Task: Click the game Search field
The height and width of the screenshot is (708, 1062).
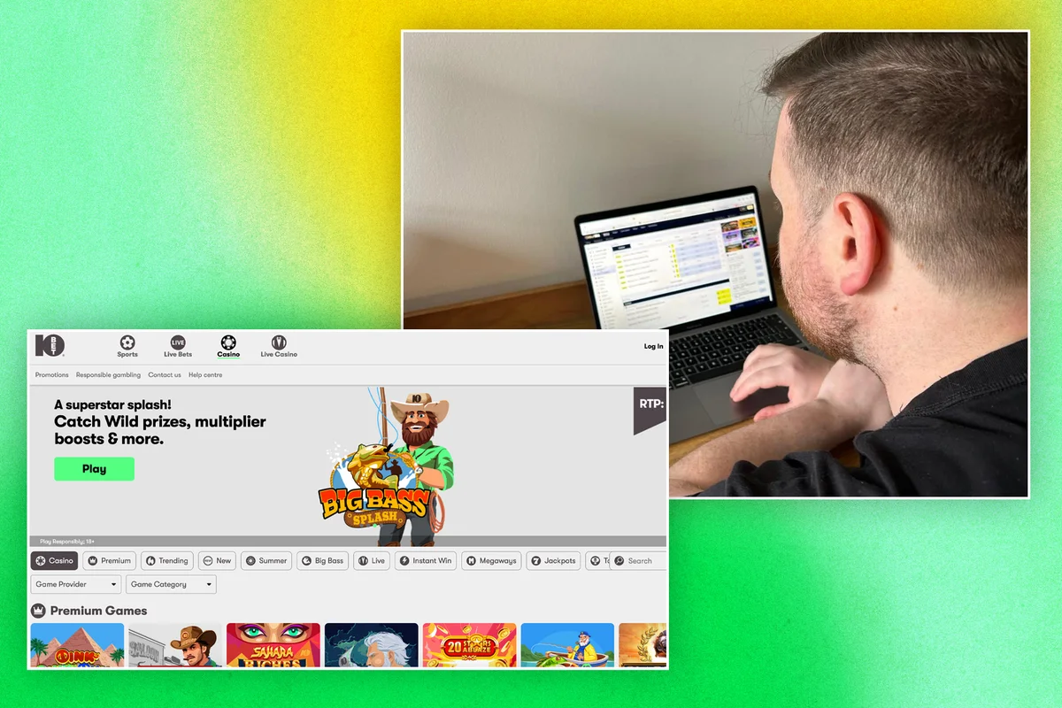Action: [639, 560]
